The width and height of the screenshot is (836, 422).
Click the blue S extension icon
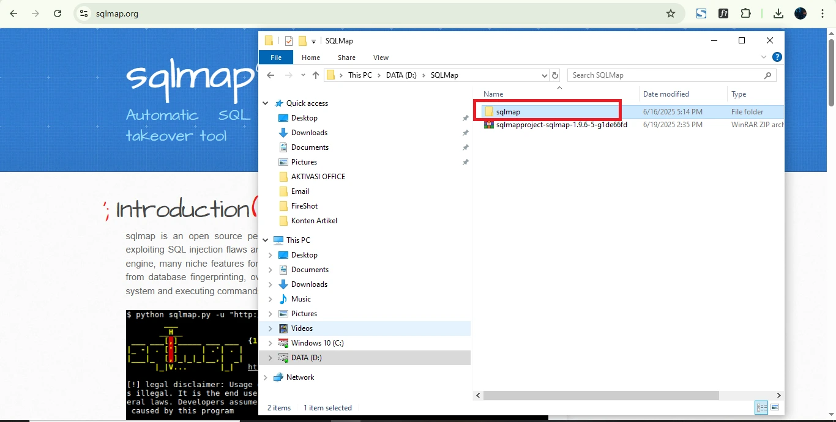(701, 13)
